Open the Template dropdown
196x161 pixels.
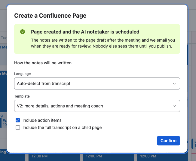point(97,106)
